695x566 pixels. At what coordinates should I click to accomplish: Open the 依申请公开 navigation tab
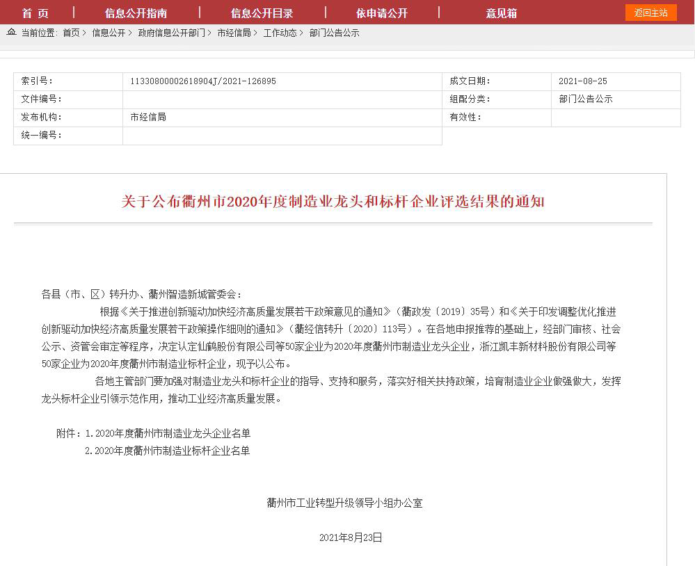[x=381, y=13]
